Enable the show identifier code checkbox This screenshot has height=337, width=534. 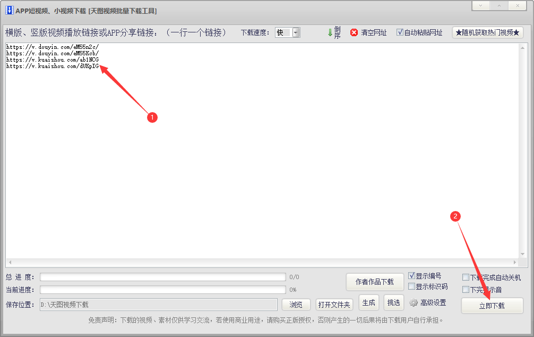tap(411, 286)
